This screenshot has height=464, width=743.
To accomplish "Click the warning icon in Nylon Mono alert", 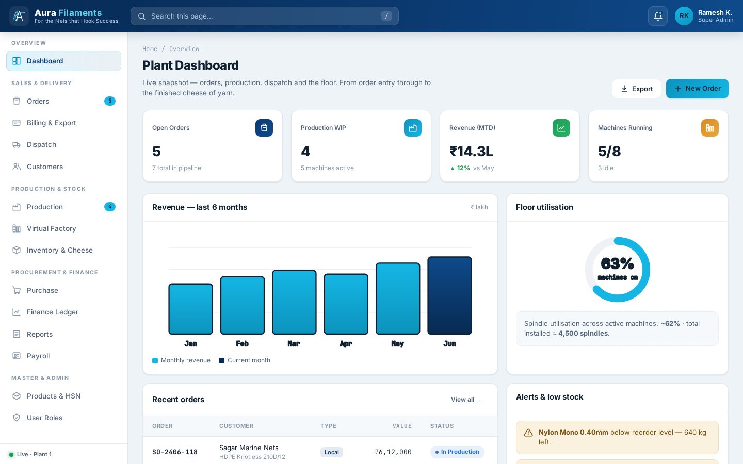I will coord(528,433).
